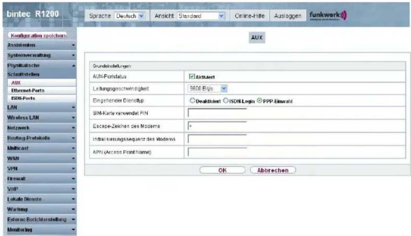
Task: Click the Ansicht label
Action: pos(164,16)
